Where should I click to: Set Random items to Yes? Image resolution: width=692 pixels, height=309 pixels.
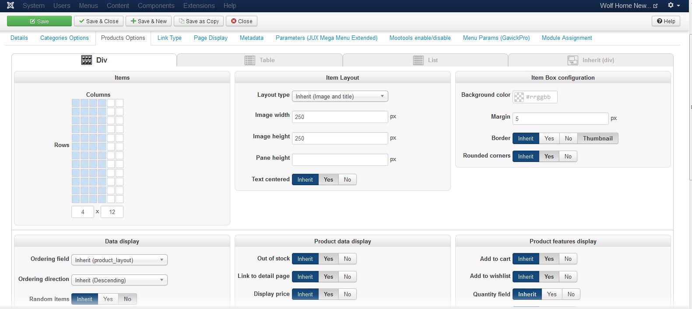(x=108, y=299)
